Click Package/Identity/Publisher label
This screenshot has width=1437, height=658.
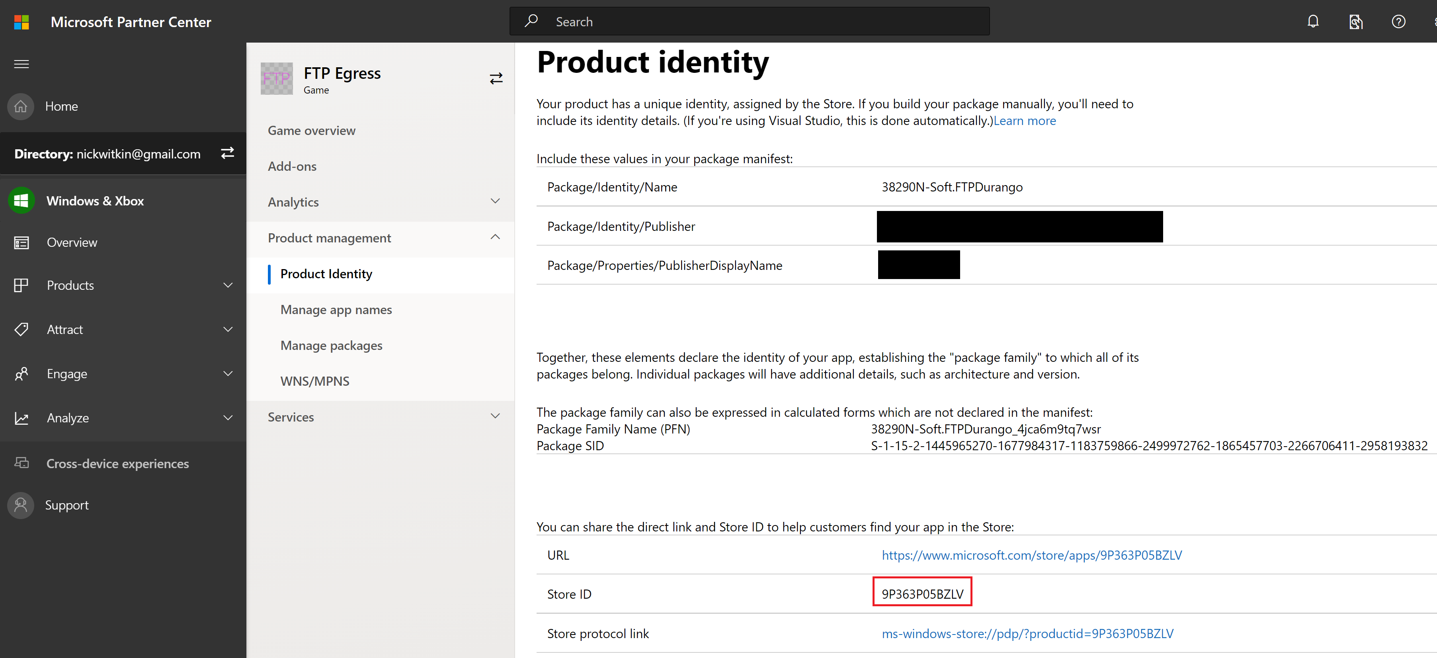[x=621, y=226]
